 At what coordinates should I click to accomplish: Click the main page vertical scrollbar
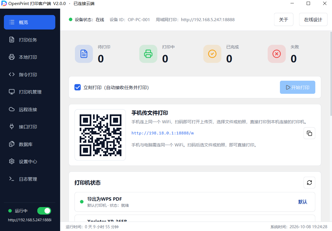coord(331,74)
